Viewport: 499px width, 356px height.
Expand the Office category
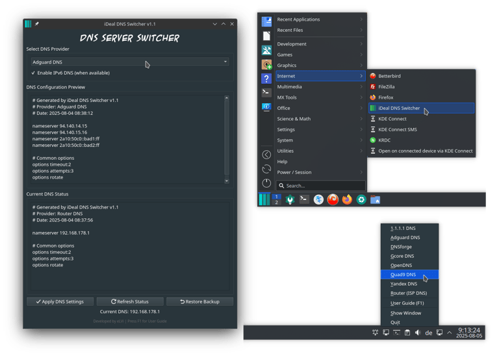tap(320, 108)
